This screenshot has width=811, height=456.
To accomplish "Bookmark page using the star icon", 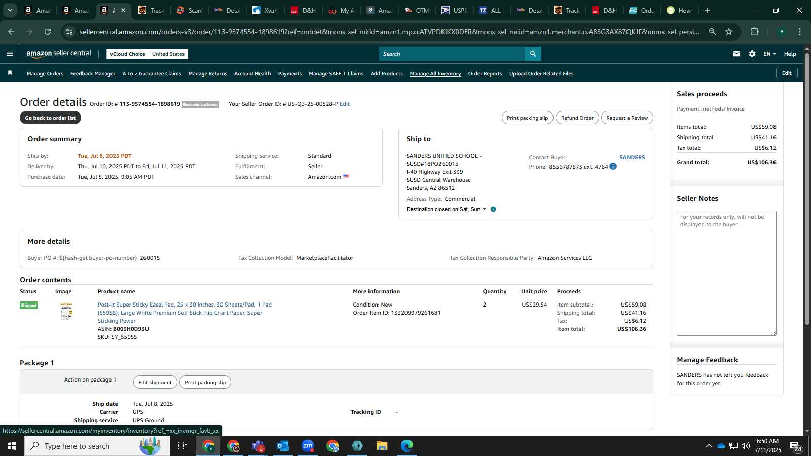I will coord(729,32).
